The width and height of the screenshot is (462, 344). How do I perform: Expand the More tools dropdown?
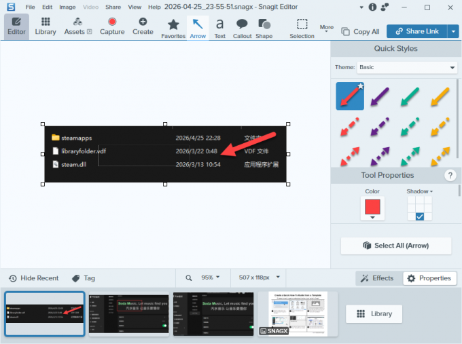[x=327, y=28]
